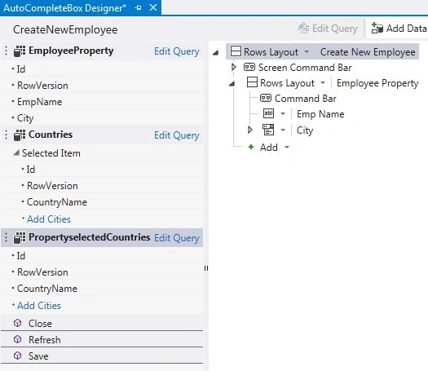Click the Employee Property Rows Layout icon
This screenshot has height=371, width=428.
click(252, 82)
